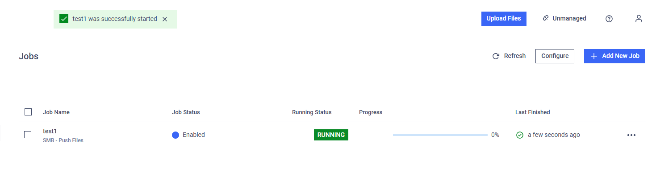Click the RUNNING status badge

331,135
